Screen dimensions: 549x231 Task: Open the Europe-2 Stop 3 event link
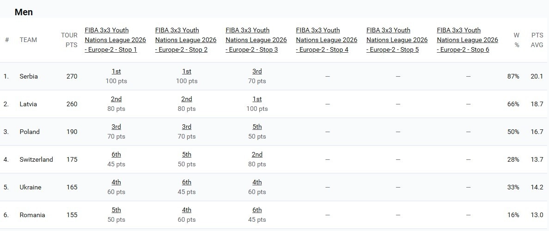click(x=256, y=40)
